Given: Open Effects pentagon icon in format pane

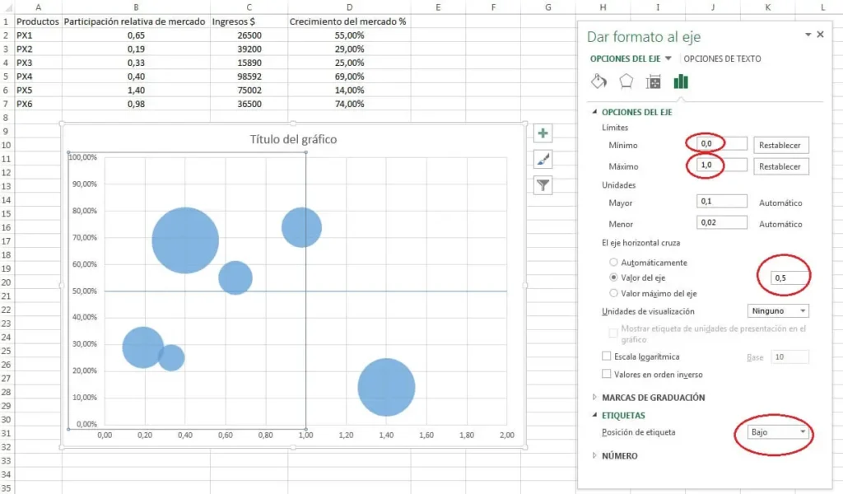Looking at the screenshot, I should [x=626, y=82].
